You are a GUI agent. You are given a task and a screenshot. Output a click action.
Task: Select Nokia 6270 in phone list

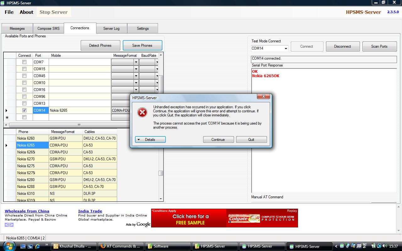pyautogui.click(x=32, y=159)
